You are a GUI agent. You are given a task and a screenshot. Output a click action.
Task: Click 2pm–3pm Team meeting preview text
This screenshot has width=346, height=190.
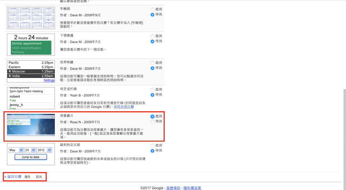26,91
